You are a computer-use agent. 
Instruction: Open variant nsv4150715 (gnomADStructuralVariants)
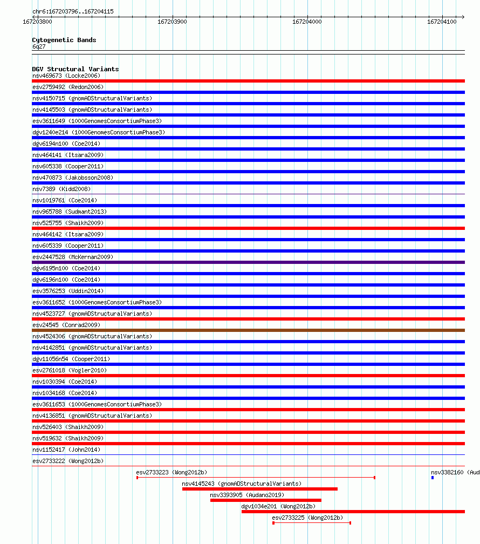click(x=92, y=99)
